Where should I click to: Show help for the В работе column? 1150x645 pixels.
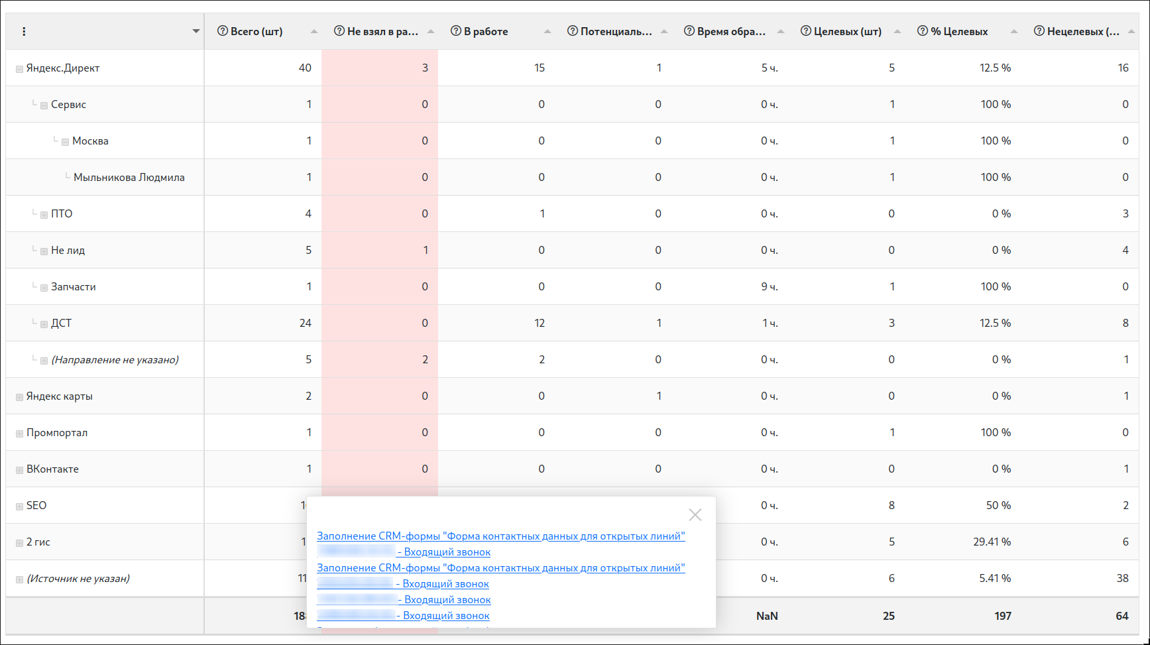[x=456, y=31]
